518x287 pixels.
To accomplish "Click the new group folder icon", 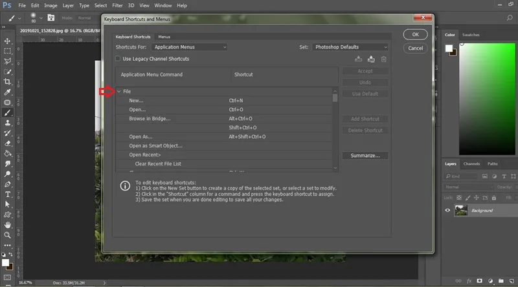I will pyautogui.click(x=501, y=281).
